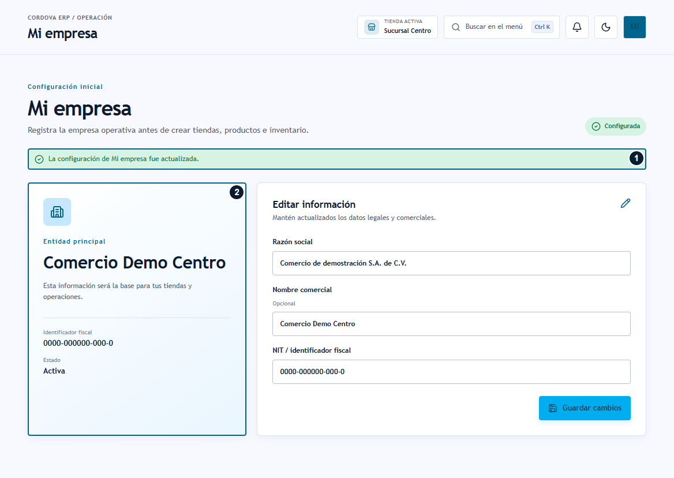The image size is (674, 478).
Task: Save with Guardar cambios button
Action: coord(585,408)
